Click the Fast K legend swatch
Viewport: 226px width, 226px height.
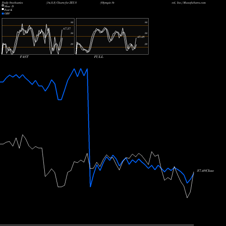[3, 9]
